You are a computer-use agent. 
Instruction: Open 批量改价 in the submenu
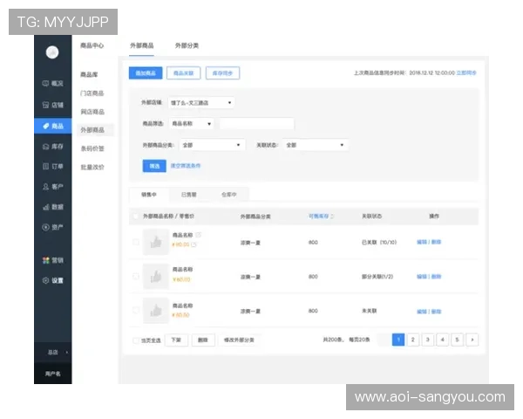[x=92, y=167]
